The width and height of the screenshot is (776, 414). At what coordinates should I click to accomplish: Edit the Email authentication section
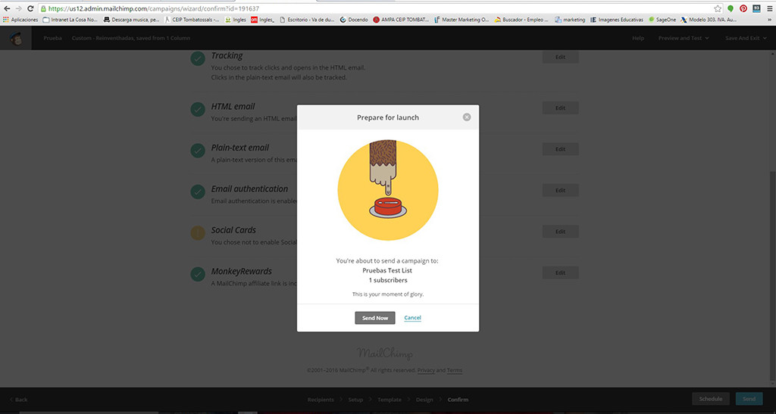pyautogui.click(x=560, y=190)
